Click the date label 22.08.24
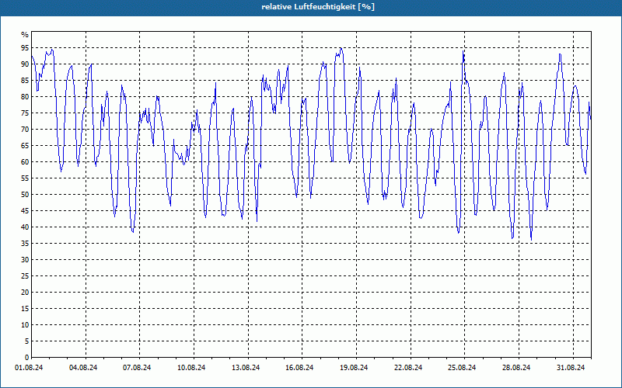 point(408,368)
